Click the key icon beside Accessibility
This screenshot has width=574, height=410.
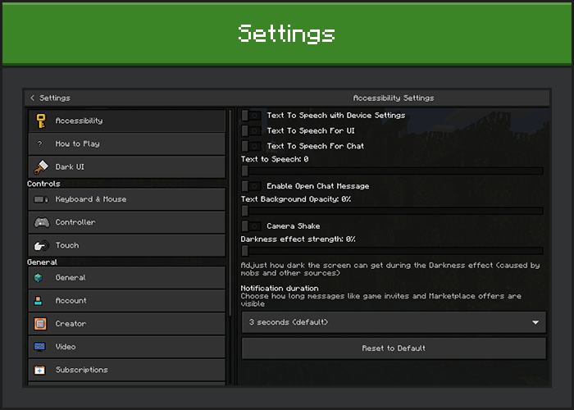(40, 121)
